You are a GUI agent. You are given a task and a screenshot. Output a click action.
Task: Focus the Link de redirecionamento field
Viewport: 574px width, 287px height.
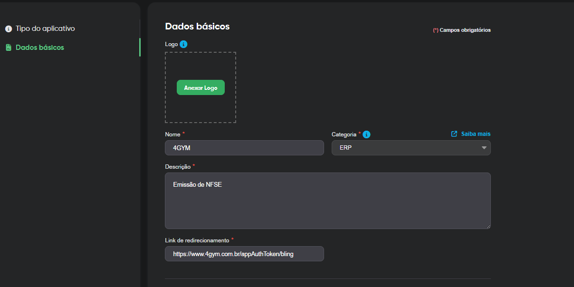[244, 254]
